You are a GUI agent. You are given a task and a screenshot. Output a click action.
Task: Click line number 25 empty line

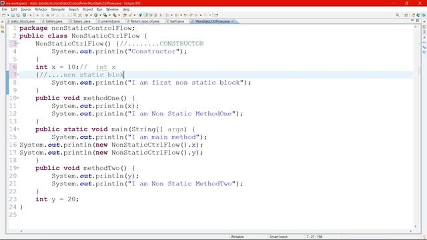[13, 215]
